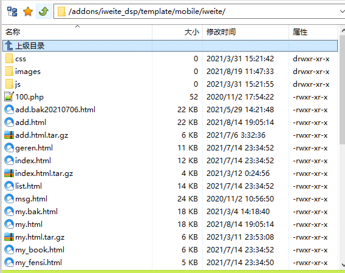Select the 100.php file icon
This screenshot has height=273, width=345.
[x=9, y=96]
